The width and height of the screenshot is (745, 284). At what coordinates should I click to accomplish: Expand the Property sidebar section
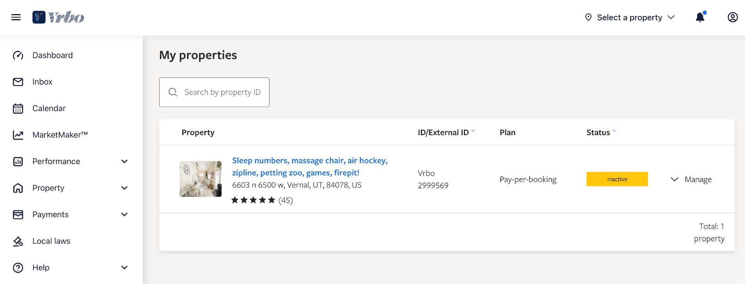click(x=124, y=188)
